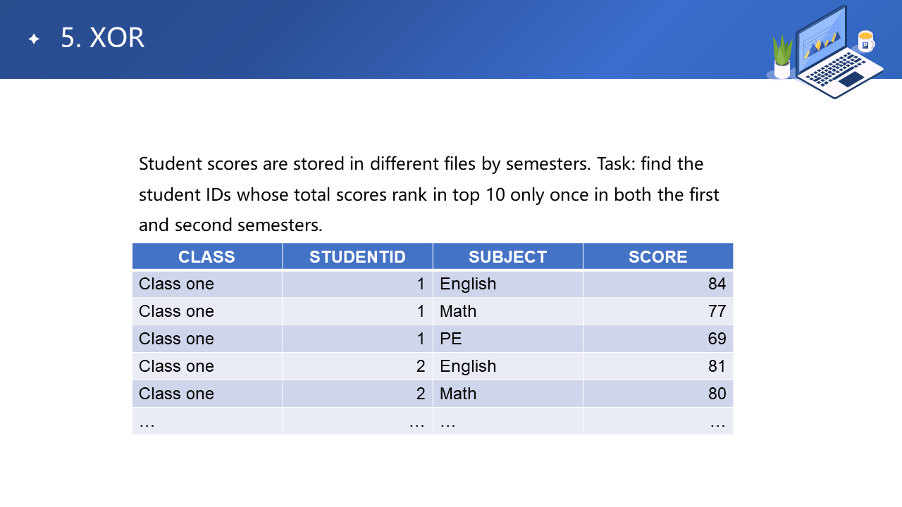Screen dimensions: 902x507
Task: Select the cell with score 81
Action: coord(657,366)
